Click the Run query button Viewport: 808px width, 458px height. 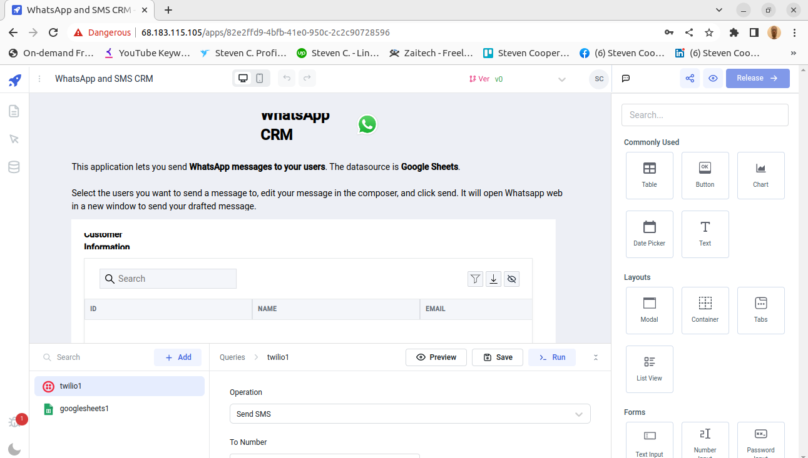pos(552,357)
